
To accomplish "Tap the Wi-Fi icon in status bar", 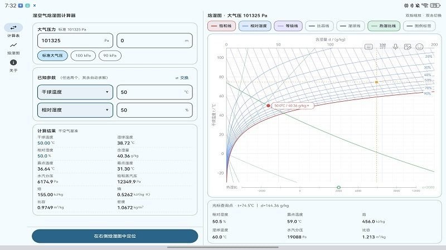I will click(x=425, y=6).
